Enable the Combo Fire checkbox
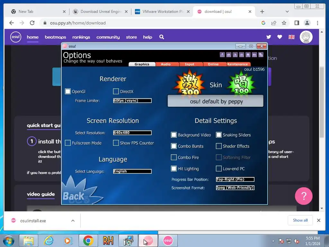Image resolution: width=329 pixels, height=247 pixels. point(174,157)
